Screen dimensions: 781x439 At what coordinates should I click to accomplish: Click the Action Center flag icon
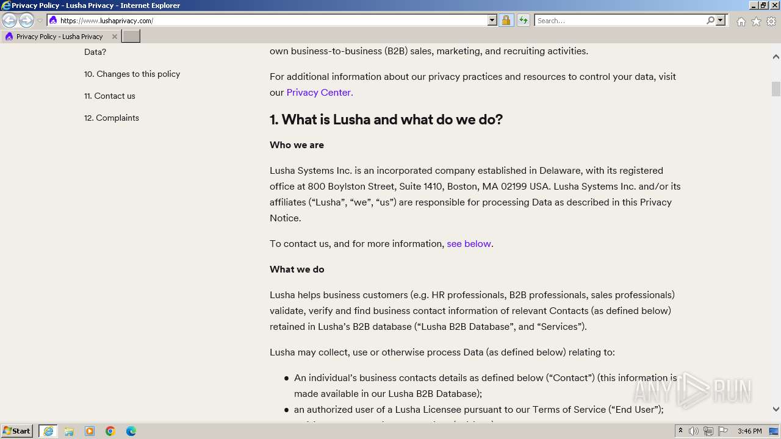723,431
